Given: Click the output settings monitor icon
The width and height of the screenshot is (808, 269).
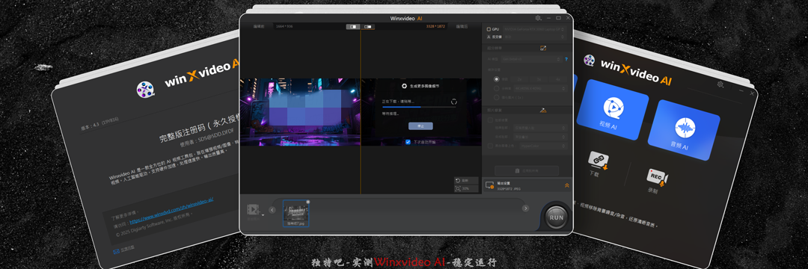Looking at the screenshot, I should [489, 185].
